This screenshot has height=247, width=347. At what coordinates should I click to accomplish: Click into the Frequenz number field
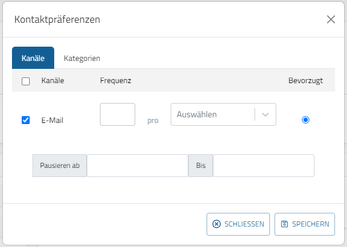118,114
